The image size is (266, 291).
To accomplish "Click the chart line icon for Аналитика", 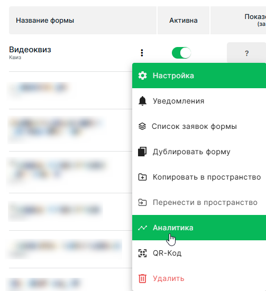I will tap(142, 228).
